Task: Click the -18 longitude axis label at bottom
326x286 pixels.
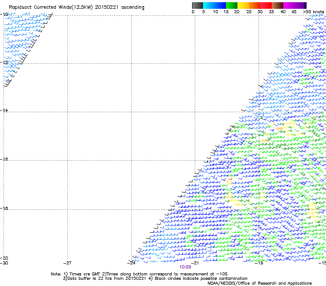Action: click(259, 263)
